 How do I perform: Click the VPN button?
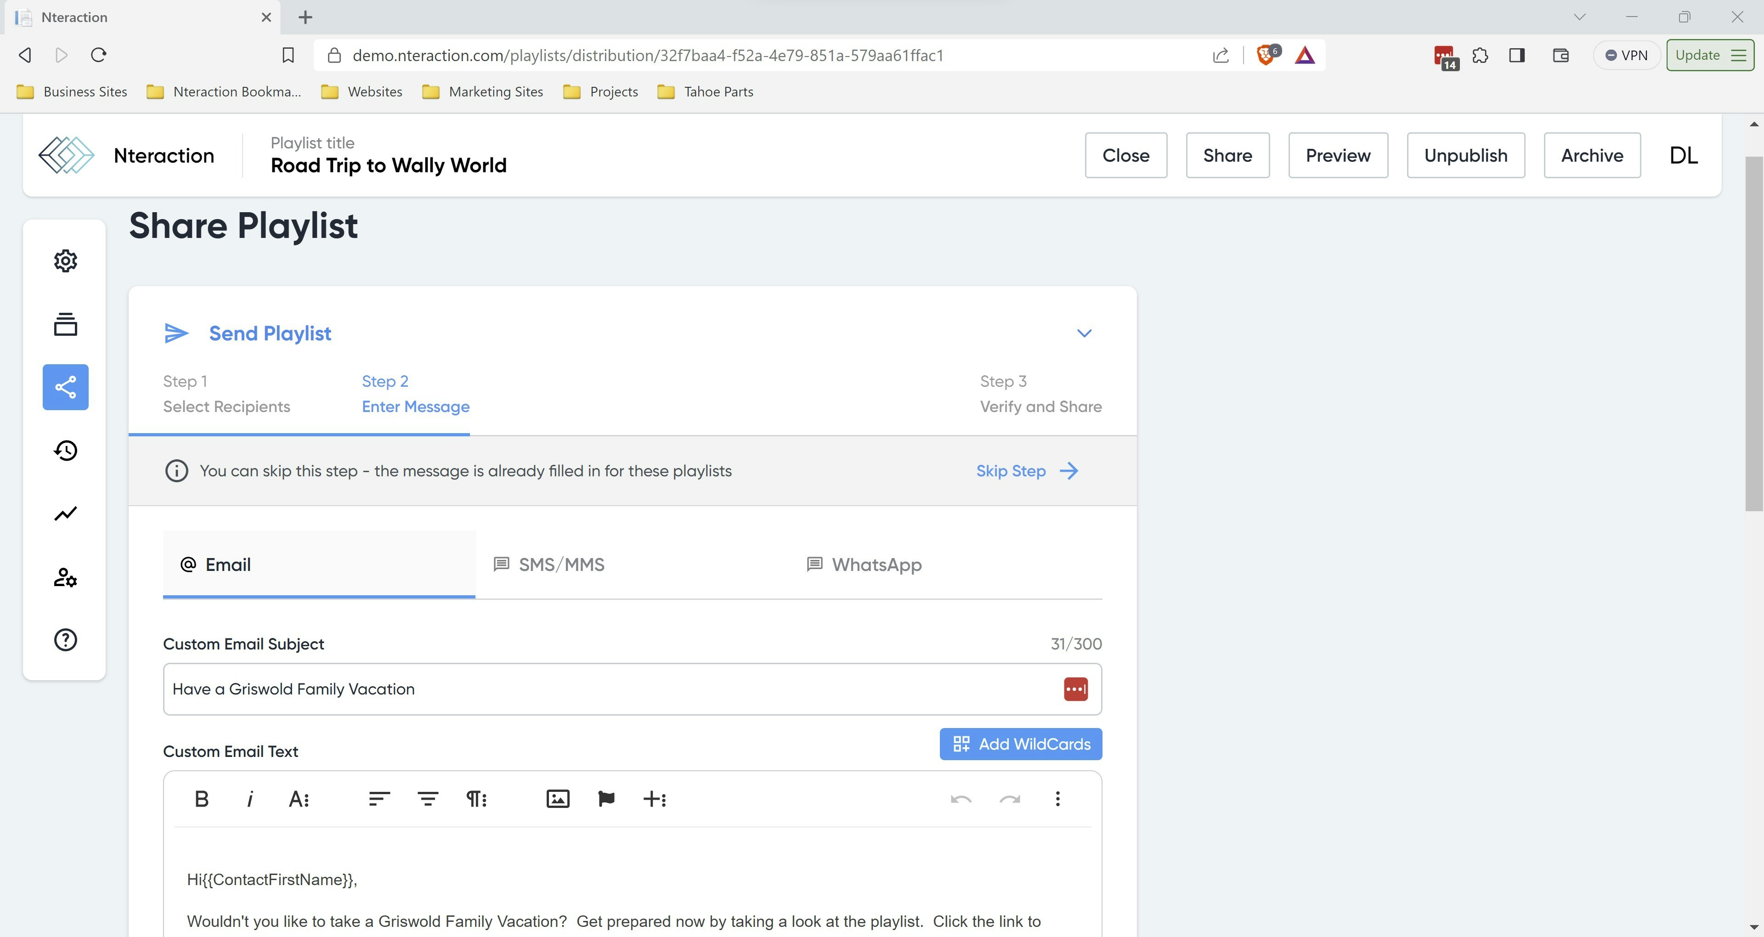1626,55
